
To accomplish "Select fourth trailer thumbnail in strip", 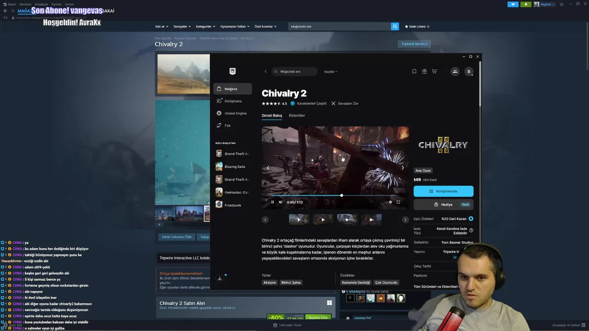I will 371,219.
